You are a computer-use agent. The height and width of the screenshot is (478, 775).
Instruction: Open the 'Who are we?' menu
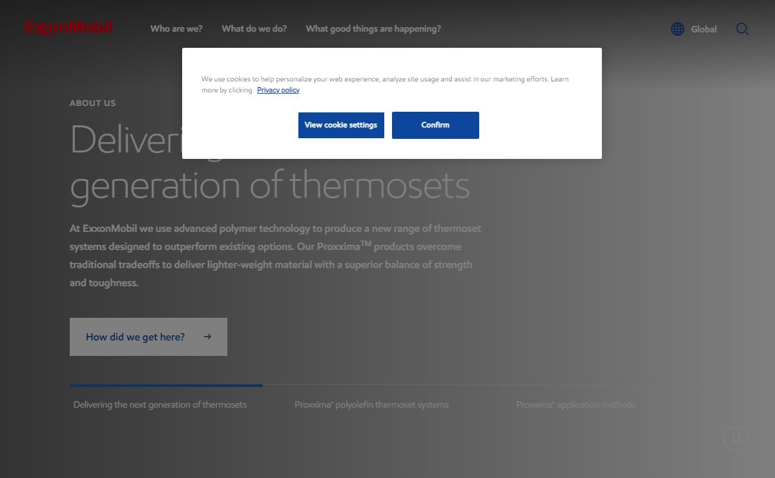point(176,29)
